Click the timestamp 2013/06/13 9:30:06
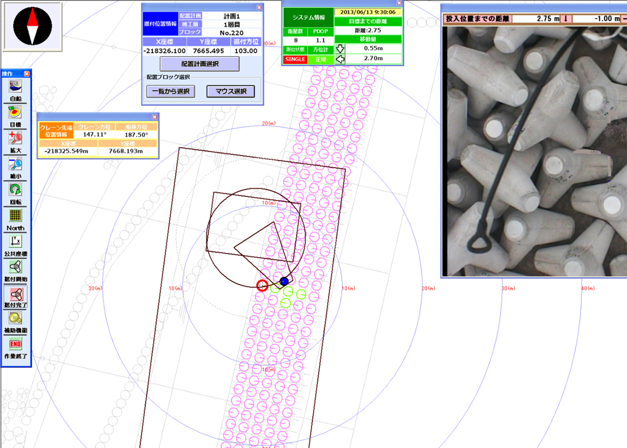 coord(368,12)
